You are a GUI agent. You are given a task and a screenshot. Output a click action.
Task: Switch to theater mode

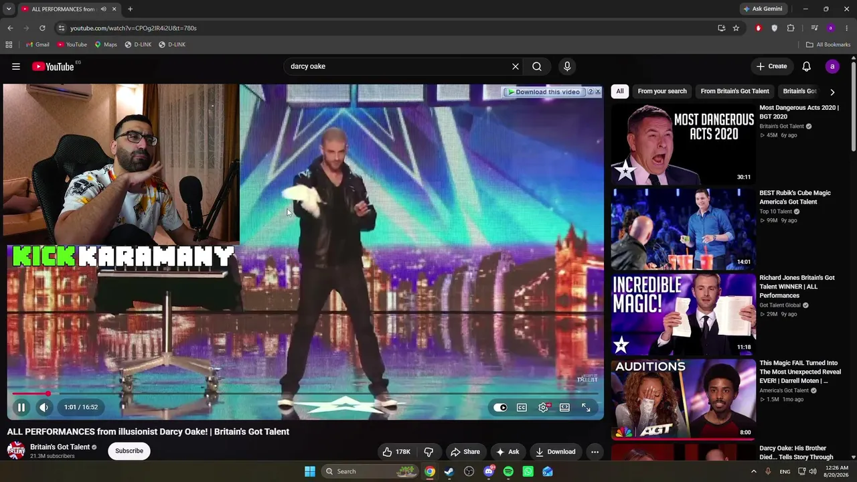tap(565, 407)
